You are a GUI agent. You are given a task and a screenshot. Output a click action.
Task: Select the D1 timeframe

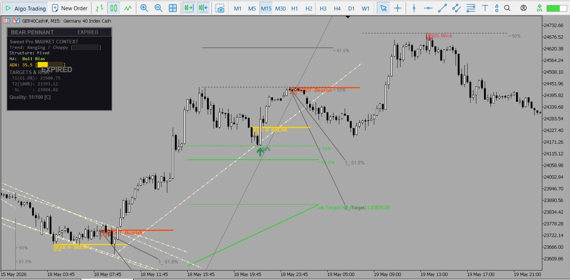click(x=351, y=8)
